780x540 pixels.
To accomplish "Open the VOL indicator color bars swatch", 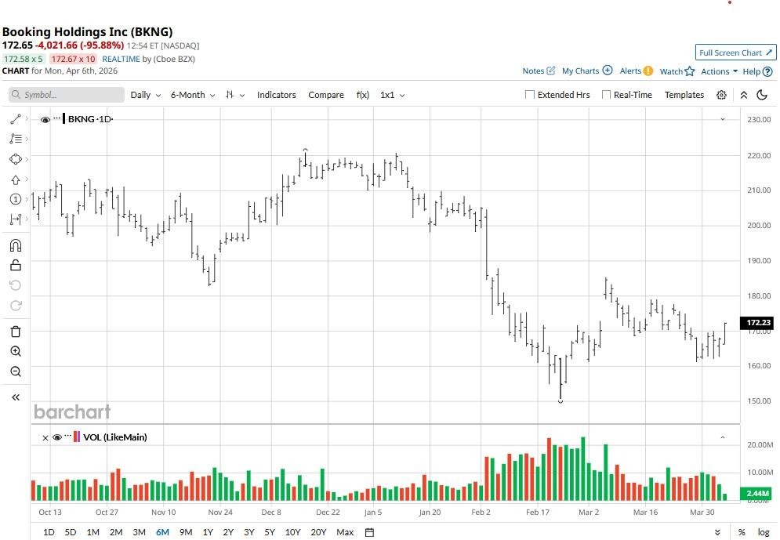I will (x=77, y=437).
